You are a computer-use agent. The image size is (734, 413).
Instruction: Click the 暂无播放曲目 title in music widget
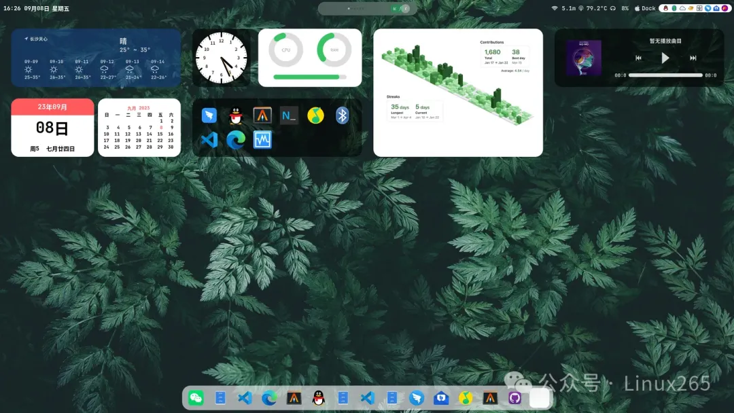pyautogui.click(x=665, y=41)
